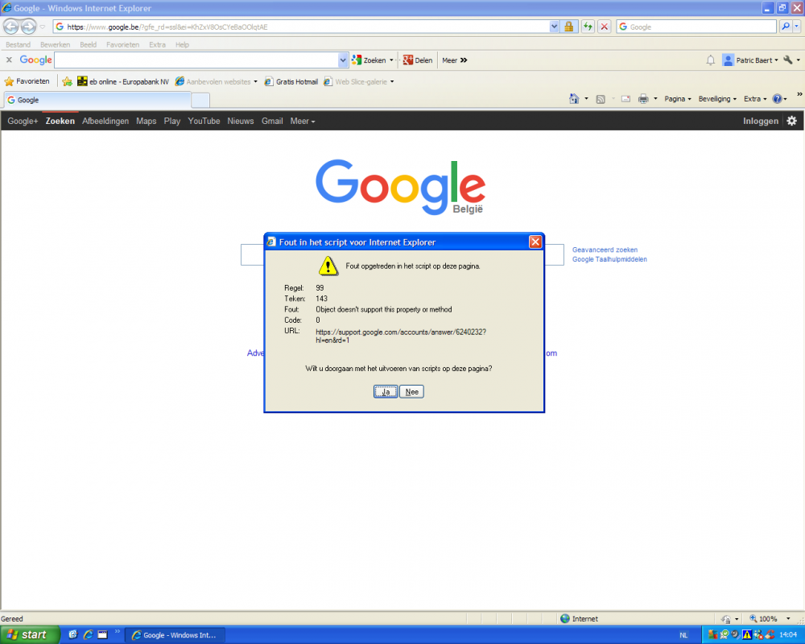
Task: Click the NL language indicator in taskbar
Action: 683,635
